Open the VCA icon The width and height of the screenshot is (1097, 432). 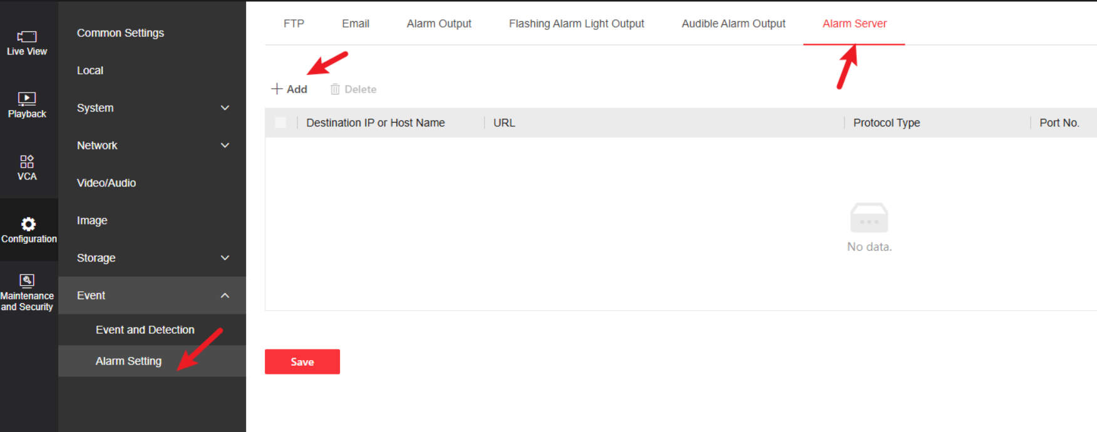[27, 162]
